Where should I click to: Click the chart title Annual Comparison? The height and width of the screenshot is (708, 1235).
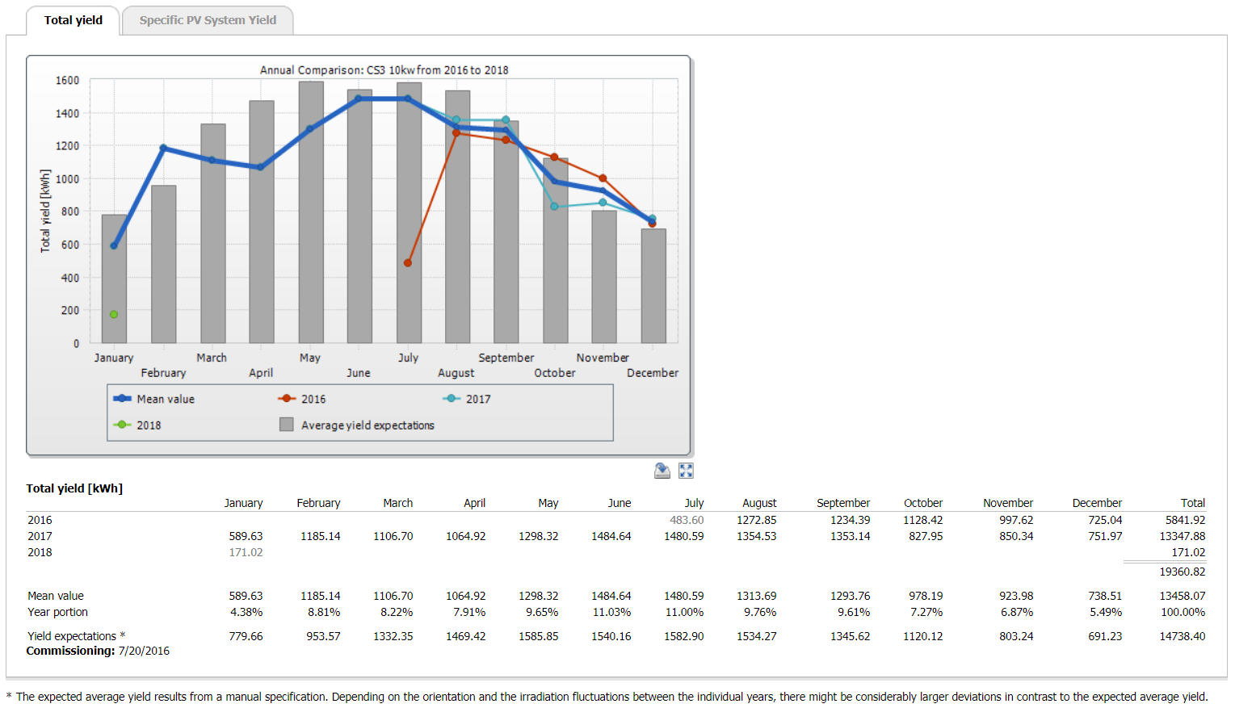pos(384,70)
